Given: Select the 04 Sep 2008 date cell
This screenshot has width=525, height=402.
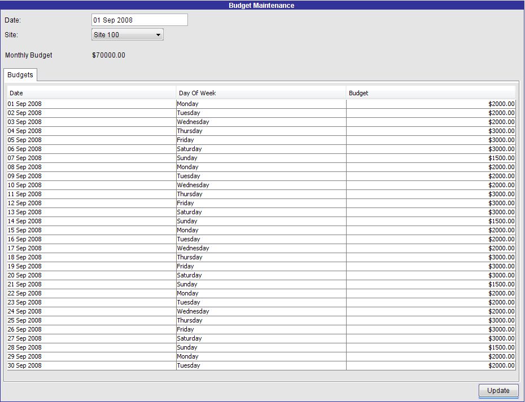Looking at the screenshot, I should point(25,131).
